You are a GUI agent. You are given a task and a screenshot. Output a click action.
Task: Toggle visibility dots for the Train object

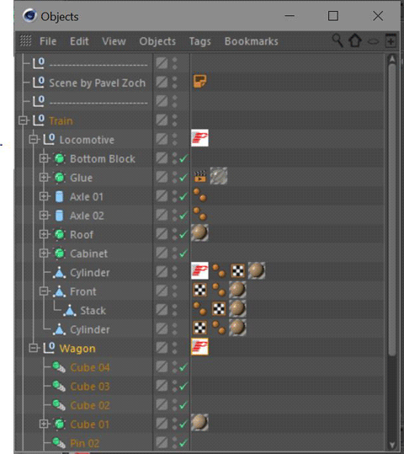click(x=174, y=120)
